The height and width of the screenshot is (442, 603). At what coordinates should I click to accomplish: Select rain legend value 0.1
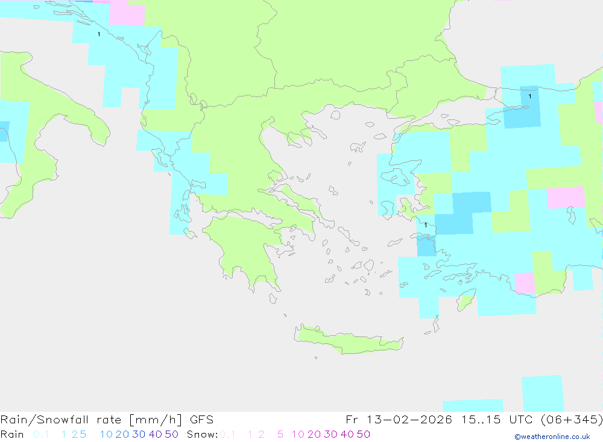pyautogui.click(x=41, y=434)
